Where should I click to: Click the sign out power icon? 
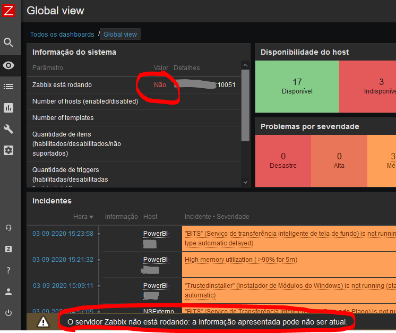coord(8,313)
